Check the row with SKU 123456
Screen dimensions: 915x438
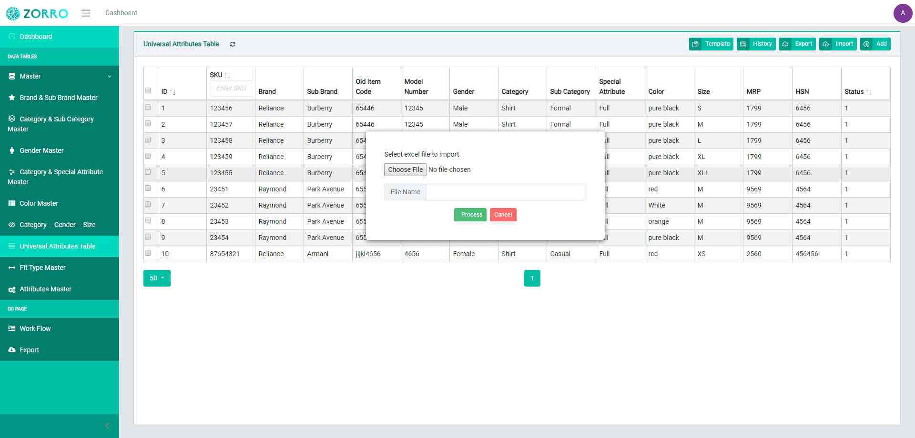(x=148, y=108)
